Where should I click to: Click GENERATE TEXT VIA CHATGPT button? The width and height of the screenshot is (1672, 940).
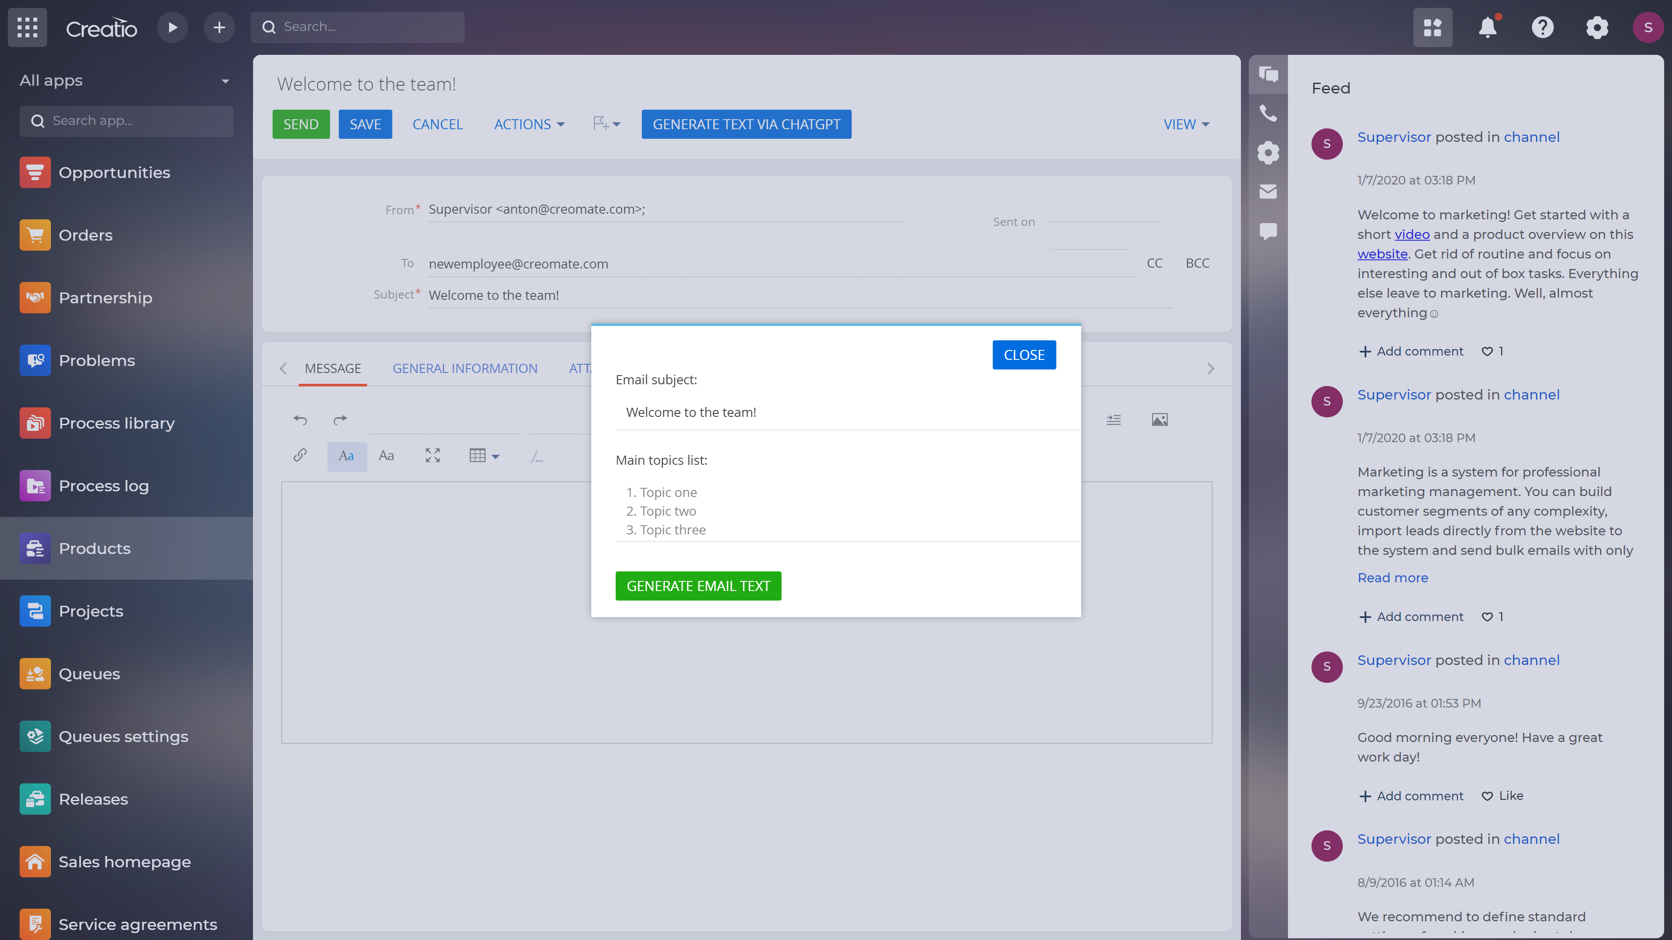(746, 124)
